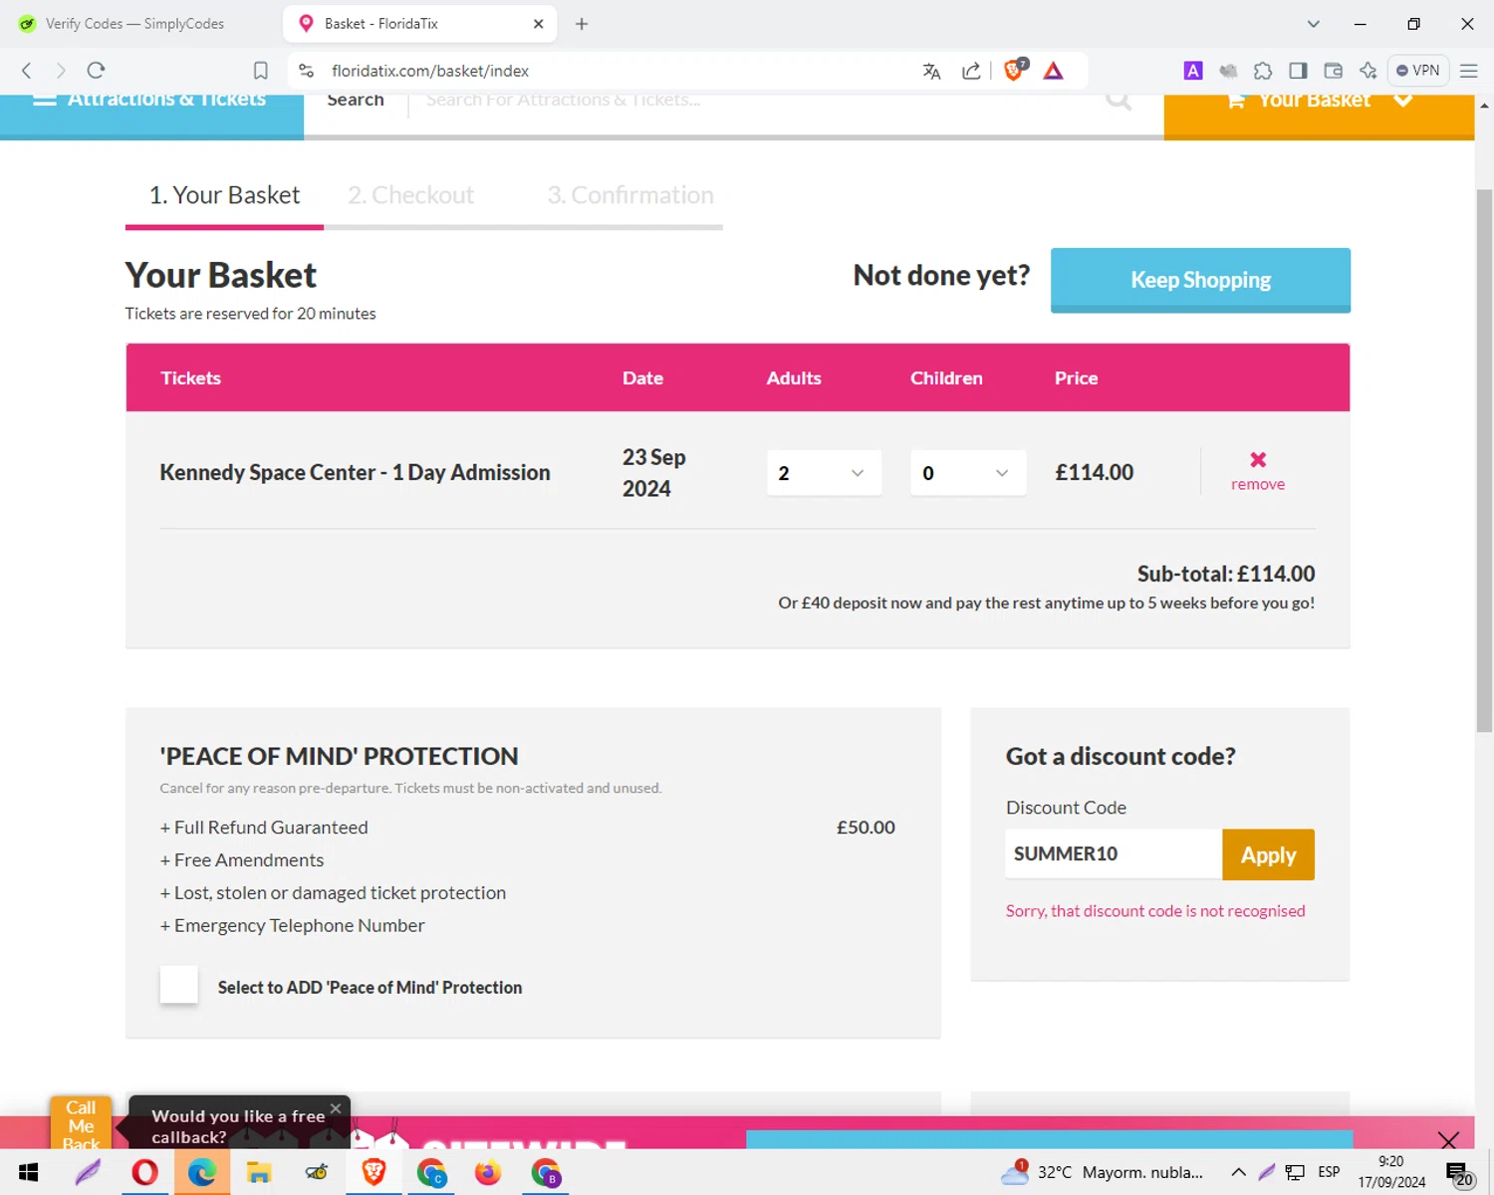Open the browser hamburger menu
Screen dimensions: 1494x1195
(1469, 71)
